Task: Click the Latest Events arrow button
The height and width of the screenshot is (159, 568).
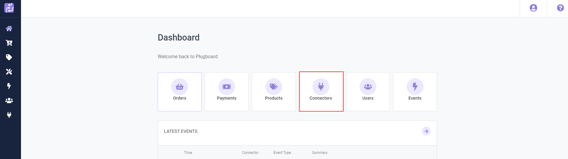Action: pyautogui.click(x=426, y=131)
